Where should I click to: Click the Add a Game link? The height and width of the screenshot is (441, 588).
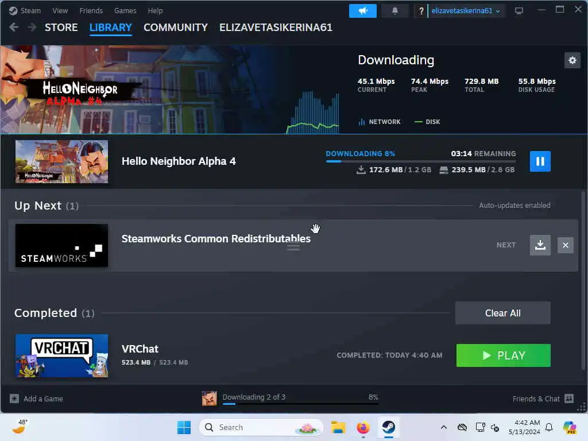pyautogui.click(x=43, y=399)
